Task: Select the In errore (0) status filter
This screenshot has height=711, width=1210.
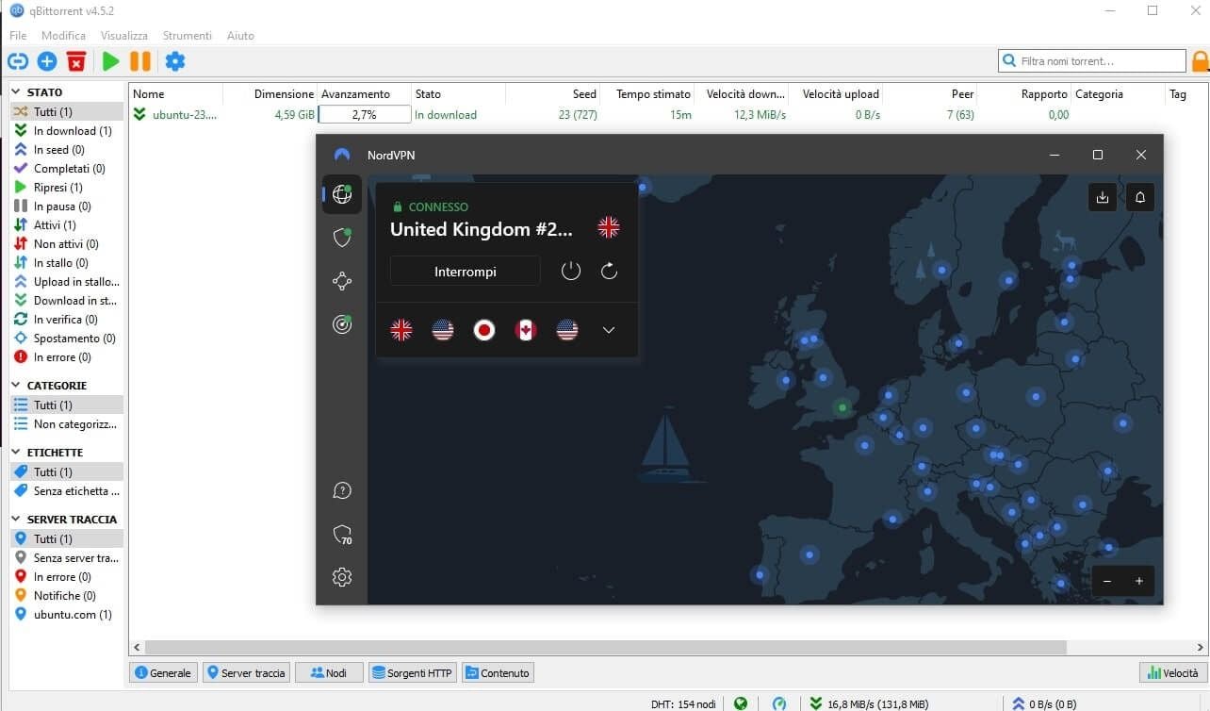Action: coord(67,357)
